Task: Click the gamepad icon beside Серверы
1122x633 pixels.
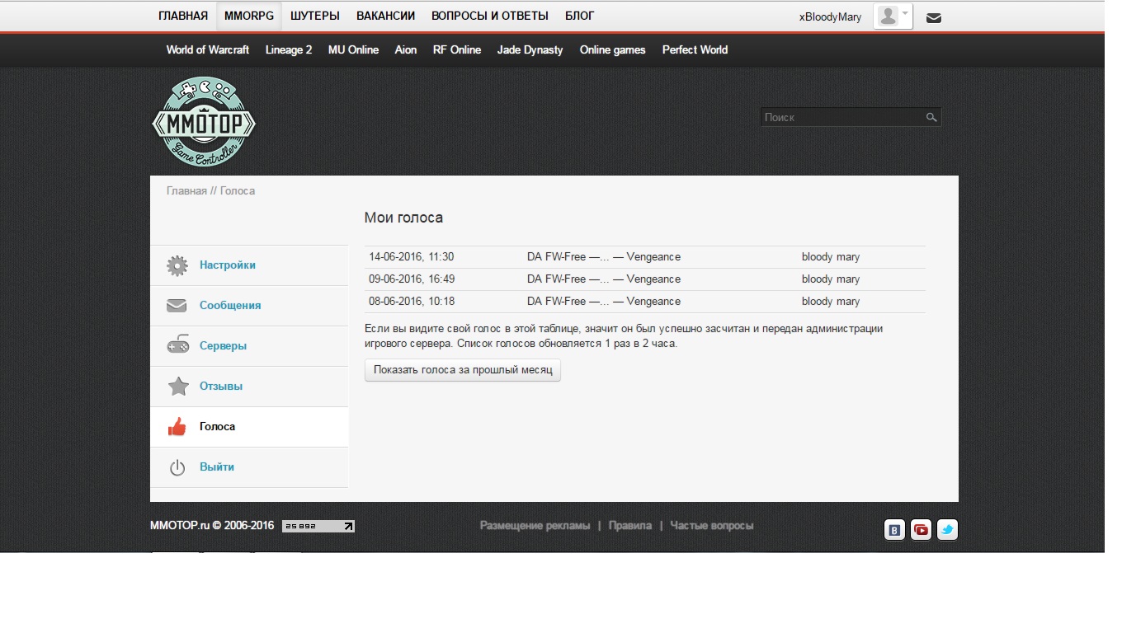Action: 177,346
